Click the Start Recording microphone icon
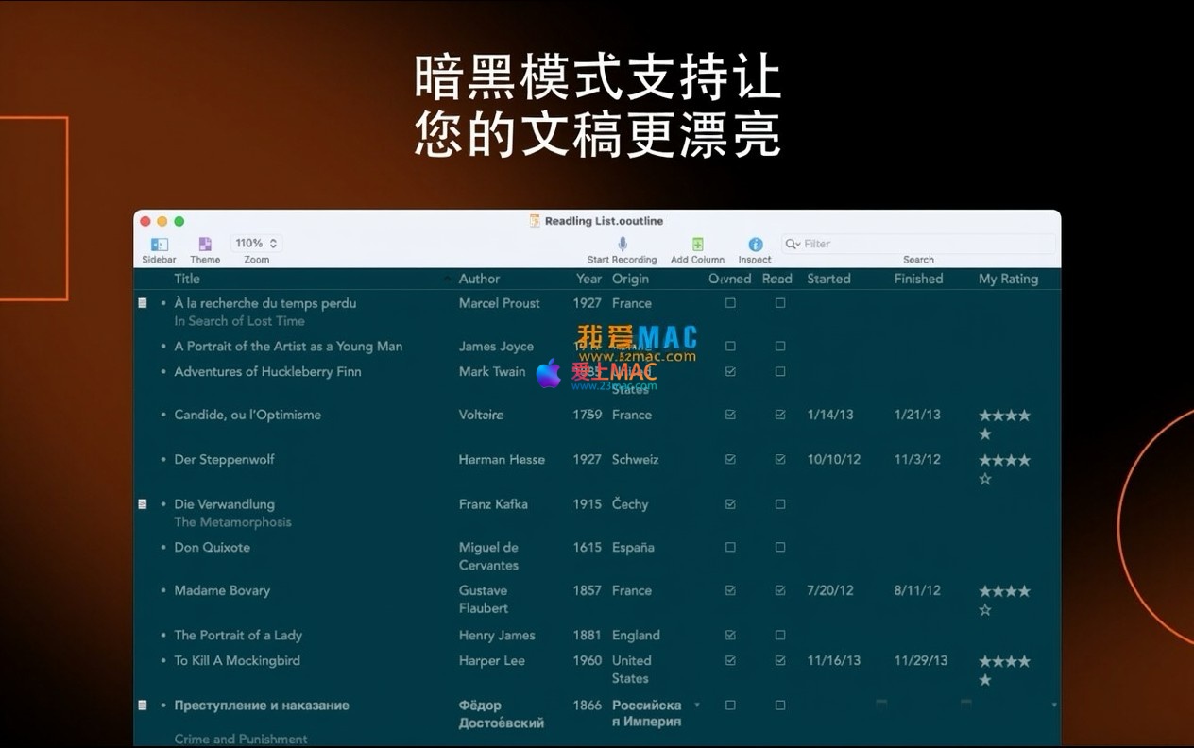Screen dimensions: 1194x748 [x=622, y=245]
